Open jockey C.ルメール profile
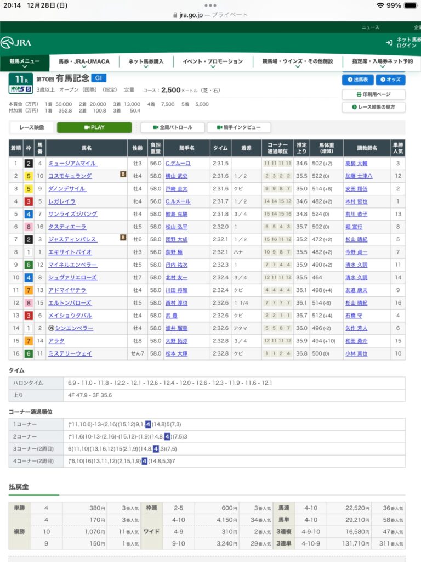Image resolution: width=421 pixels, height=562 pixels. pos(178,201)
